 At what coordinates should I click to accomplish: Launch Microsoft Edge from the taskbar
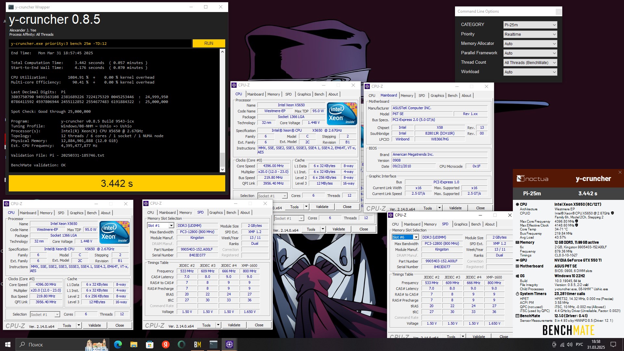118,344
